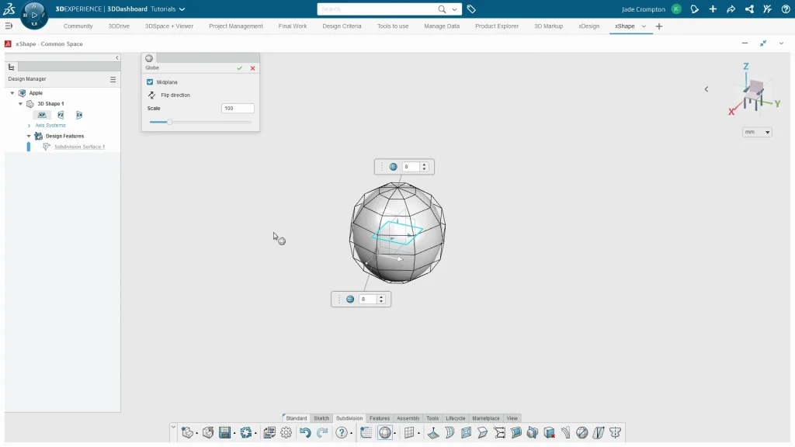Select the globe primitive tool in toolbar
795x447 pixels.
pyautogui.click(x=385, y=433)
